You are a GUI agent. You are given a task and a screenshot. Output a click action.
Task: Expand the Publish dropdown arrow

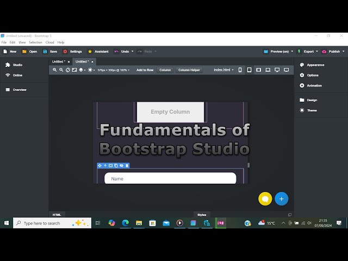point(343,51)
